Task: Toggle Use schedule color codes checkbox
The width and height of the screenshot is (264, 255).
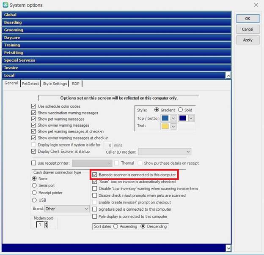Action: [34, 106]
